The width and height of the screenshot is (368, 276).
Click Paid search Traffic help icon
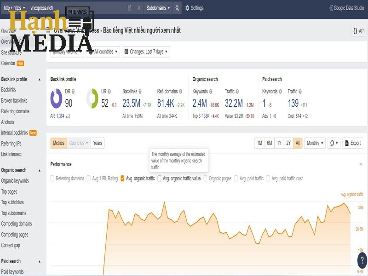[x=300, y=92]
